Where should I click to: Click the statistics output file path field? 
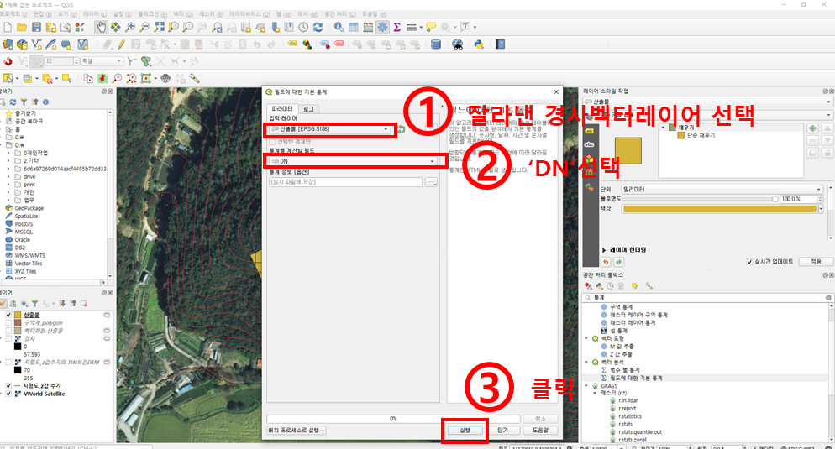tap(345, 182)
